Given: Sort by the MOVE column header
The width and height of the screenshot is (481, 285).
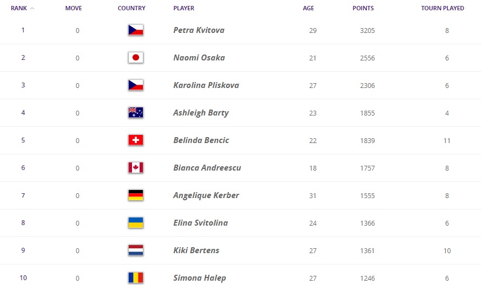Looking at the screenshot, I should click(74, 8).
